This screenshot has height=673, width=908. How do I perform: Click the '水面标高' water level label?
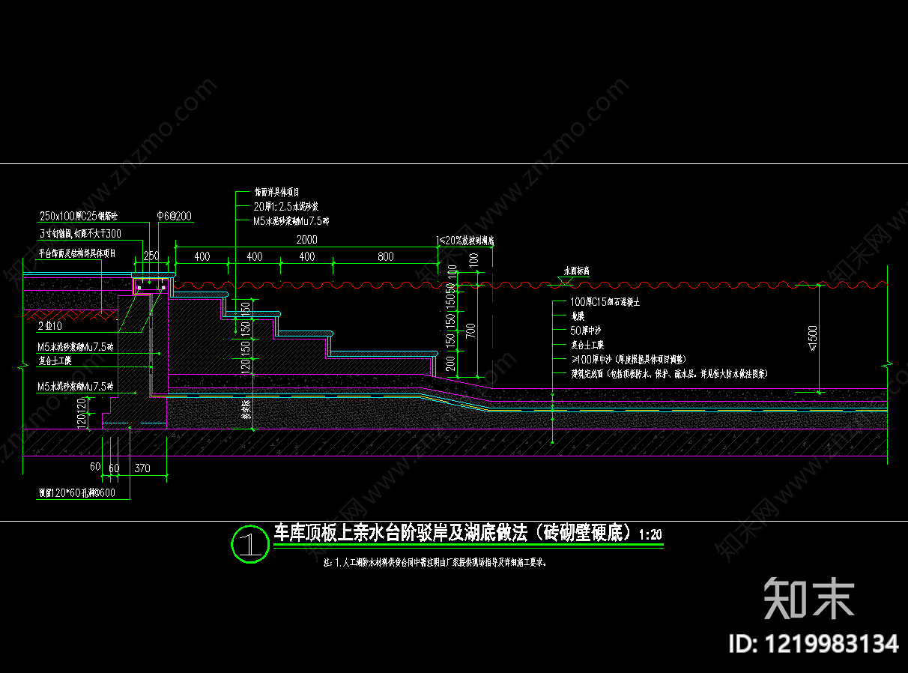pyautogui.click(x=576, y=270)
